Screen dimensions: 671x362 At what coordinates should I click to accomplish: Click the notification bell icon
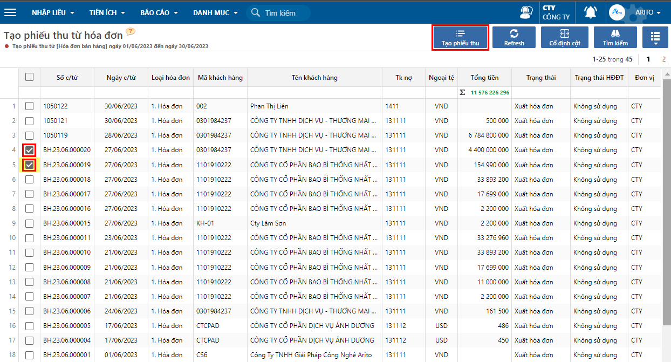591,12
